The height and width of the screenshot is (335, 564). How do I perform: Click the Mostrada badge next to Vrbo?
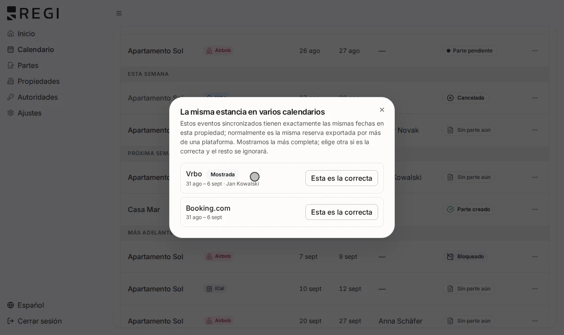[223, 175]
